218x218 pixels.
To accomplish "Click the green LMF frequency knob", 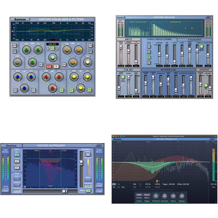I will (27, 50).
